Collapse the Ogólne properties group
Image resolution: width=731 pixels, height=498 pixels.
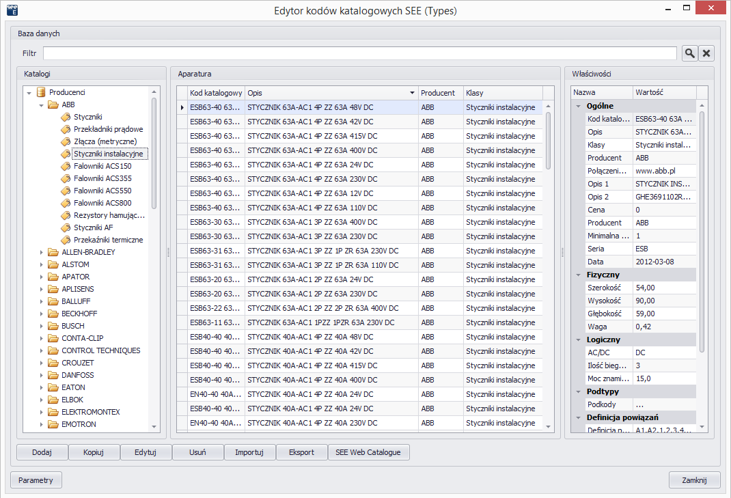579,107
